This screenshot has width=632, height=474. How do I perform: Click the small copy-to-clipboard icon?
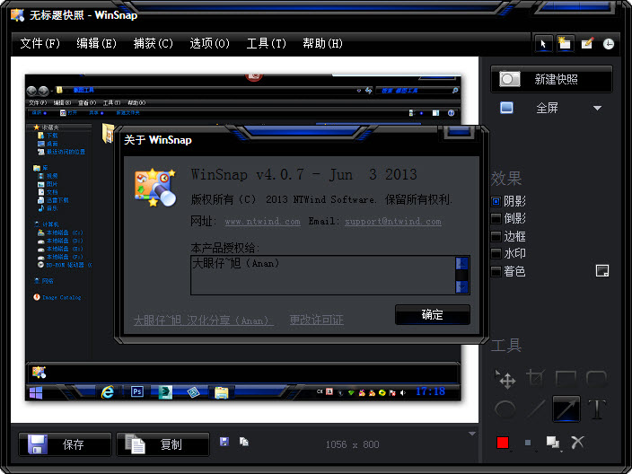pos(244,442)
